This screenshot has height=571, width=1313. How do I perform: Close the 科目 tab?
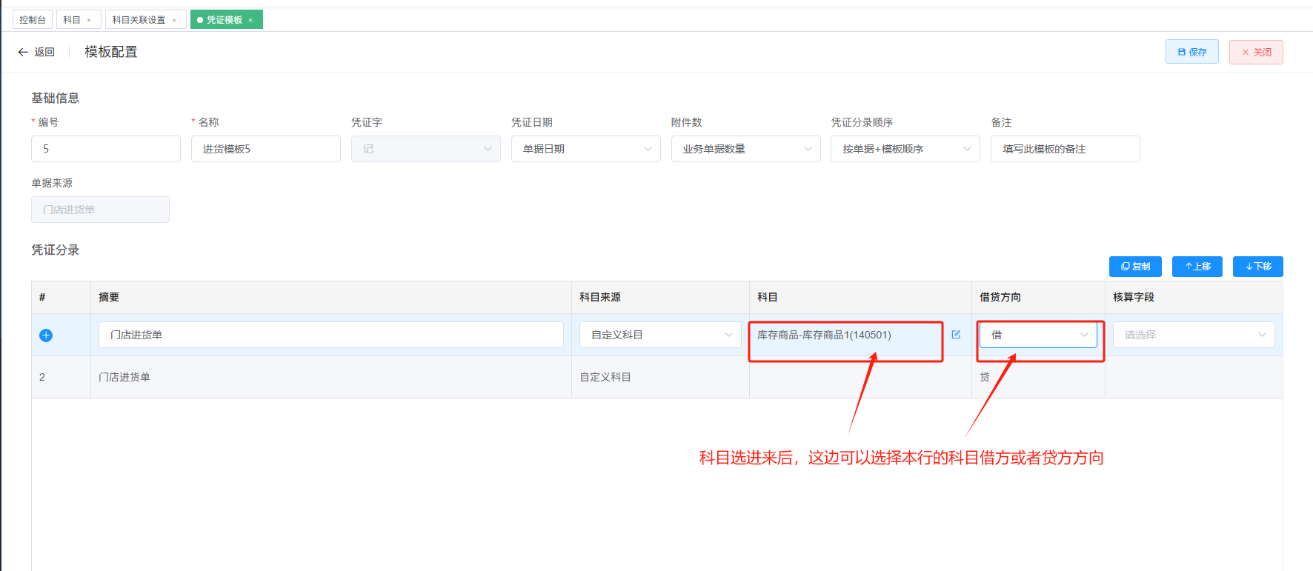click(x=89, y=20)
